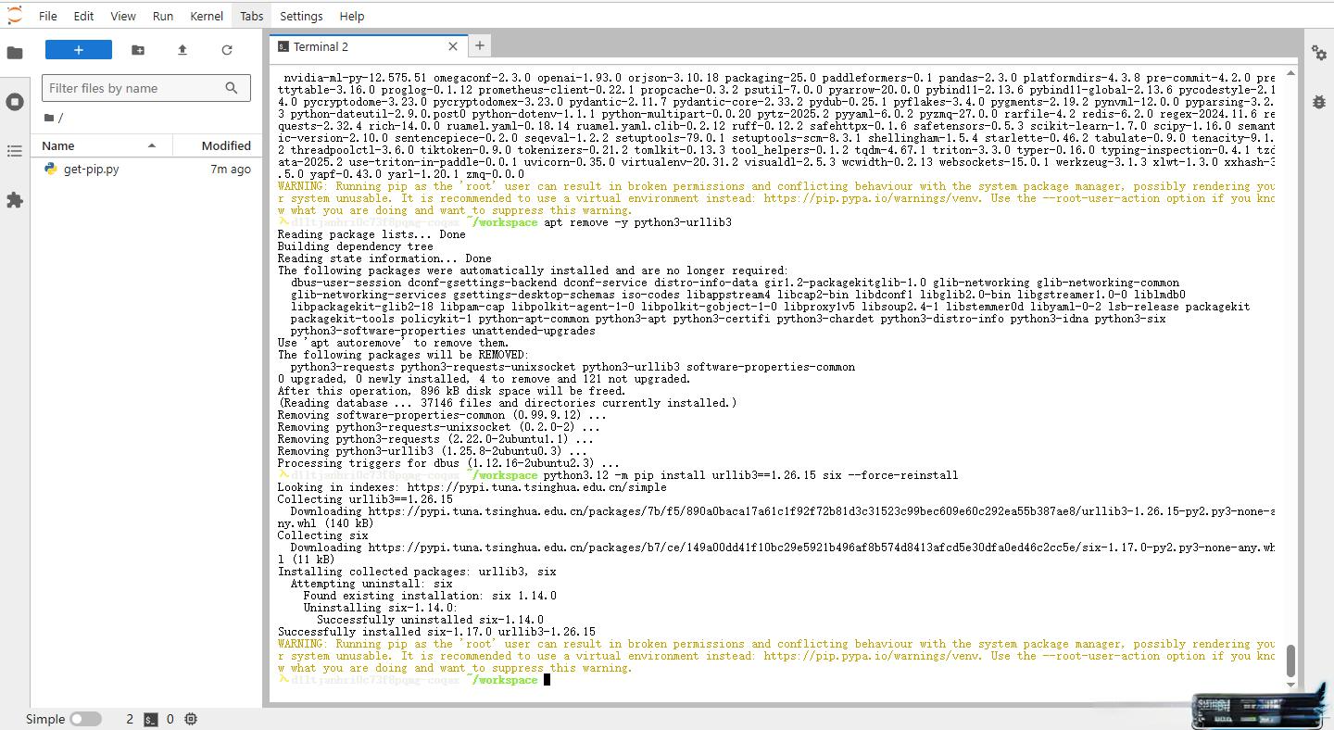Add new tab with plus beside Terminal 2
The width and height of the screenshot is (1334, 730).
click(479, 45)
